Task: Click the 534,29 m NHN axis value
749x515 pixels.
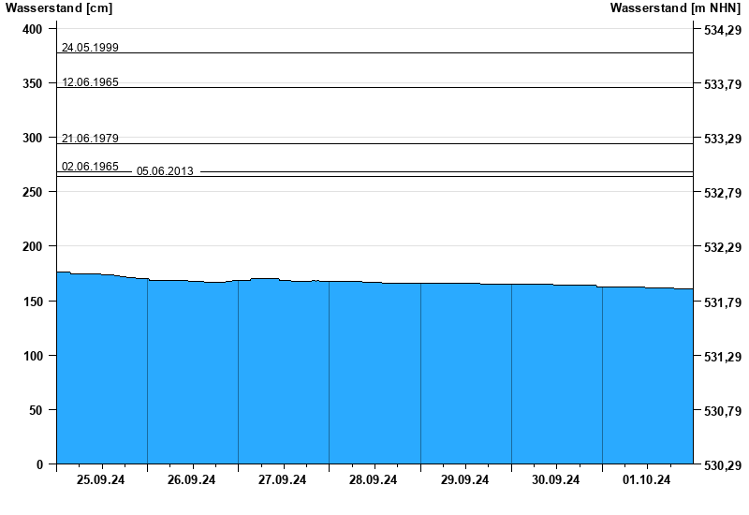Action: tap(723, 30)
